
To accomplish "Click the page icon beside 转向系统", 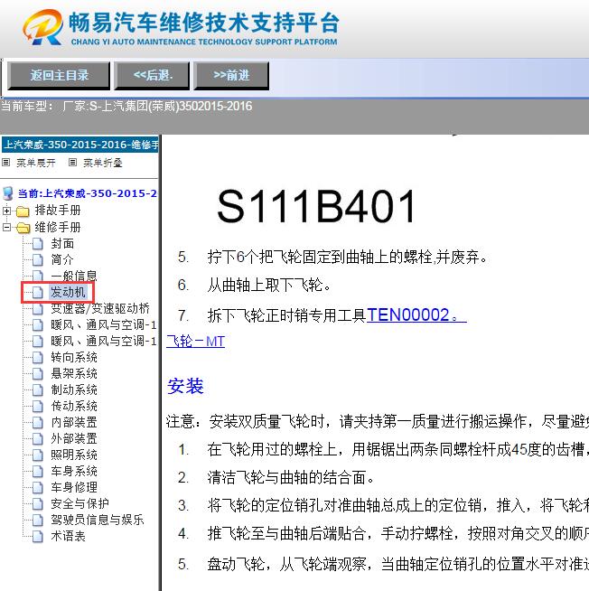I will (38, 357).
